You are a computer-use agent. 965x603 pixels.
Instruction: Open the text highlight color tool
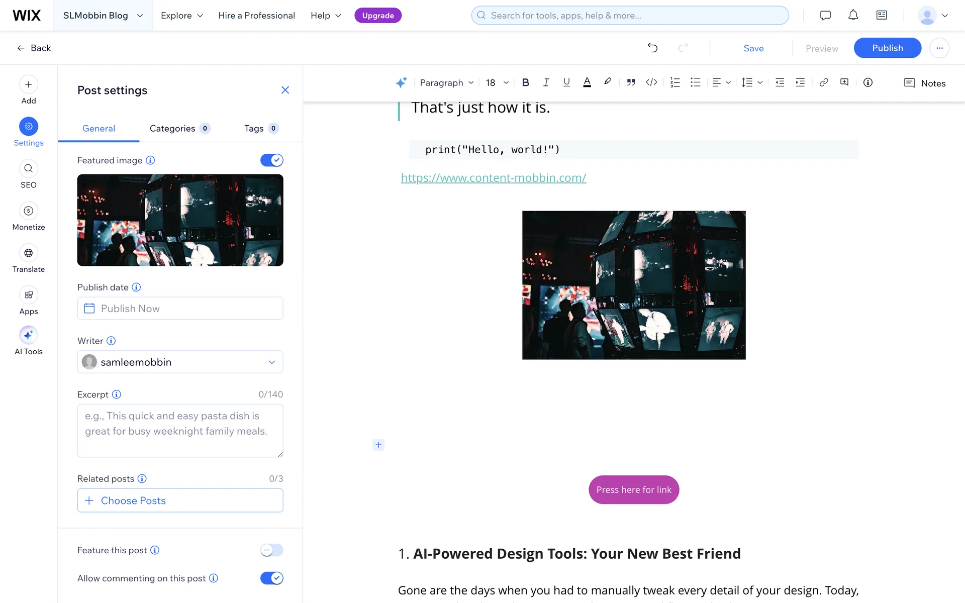(608, 82)
